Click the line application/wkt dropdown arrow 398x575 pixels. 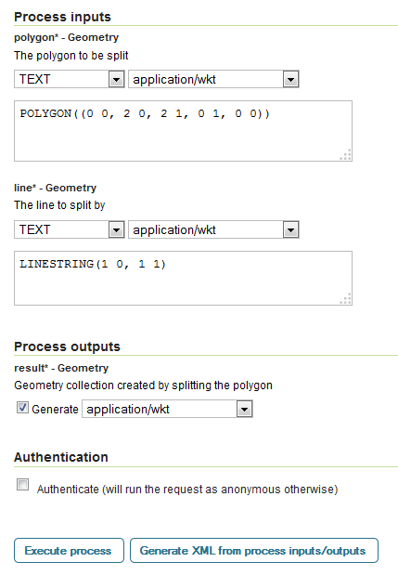(290, 230)
